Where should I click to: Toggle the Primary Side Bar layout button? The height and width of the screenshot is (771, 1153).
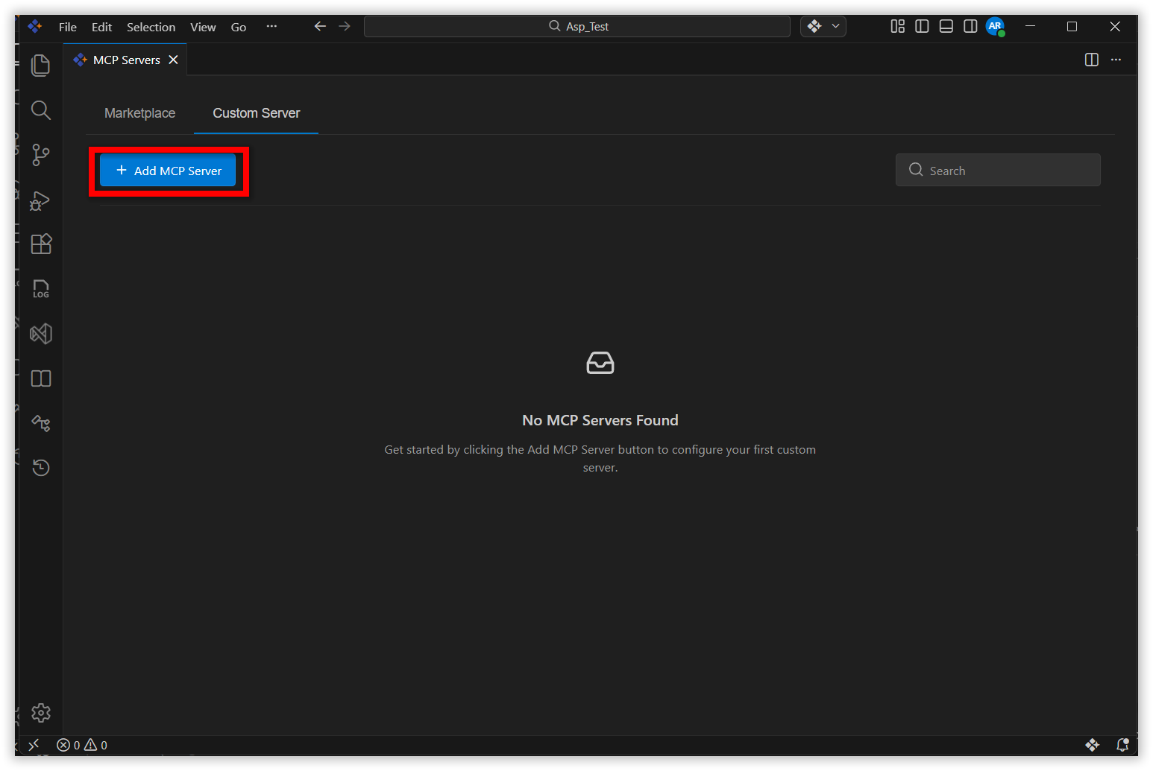coord(922,27)
